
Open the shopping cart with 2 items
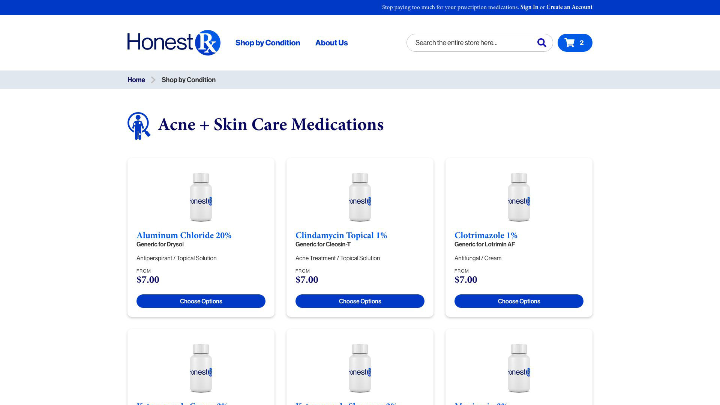(x=575, y=43)
